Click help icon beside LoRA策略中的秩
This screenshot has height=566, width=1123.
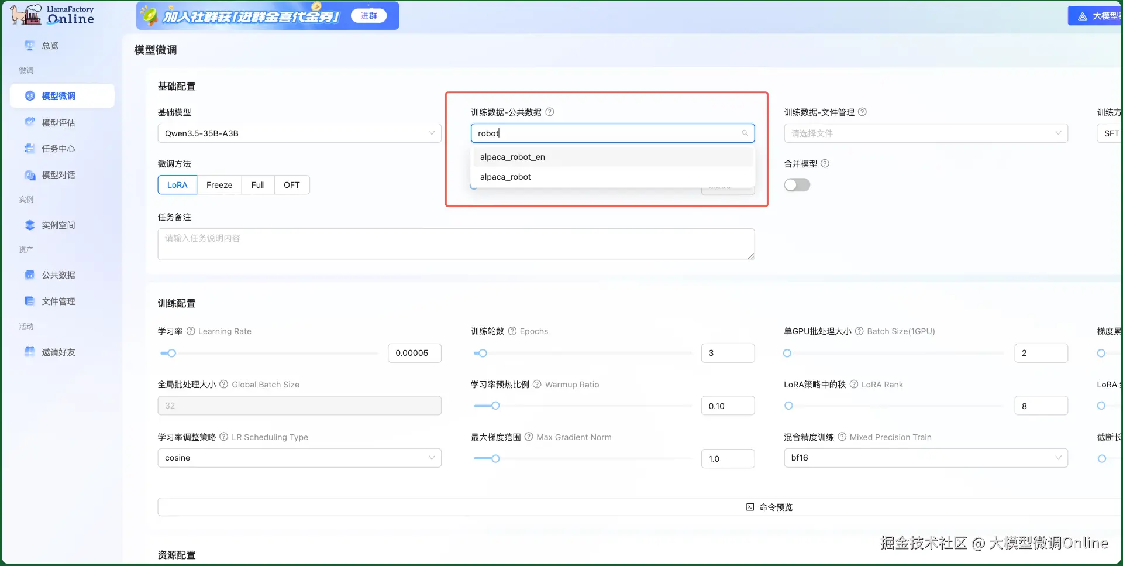(x=854, y=385)
